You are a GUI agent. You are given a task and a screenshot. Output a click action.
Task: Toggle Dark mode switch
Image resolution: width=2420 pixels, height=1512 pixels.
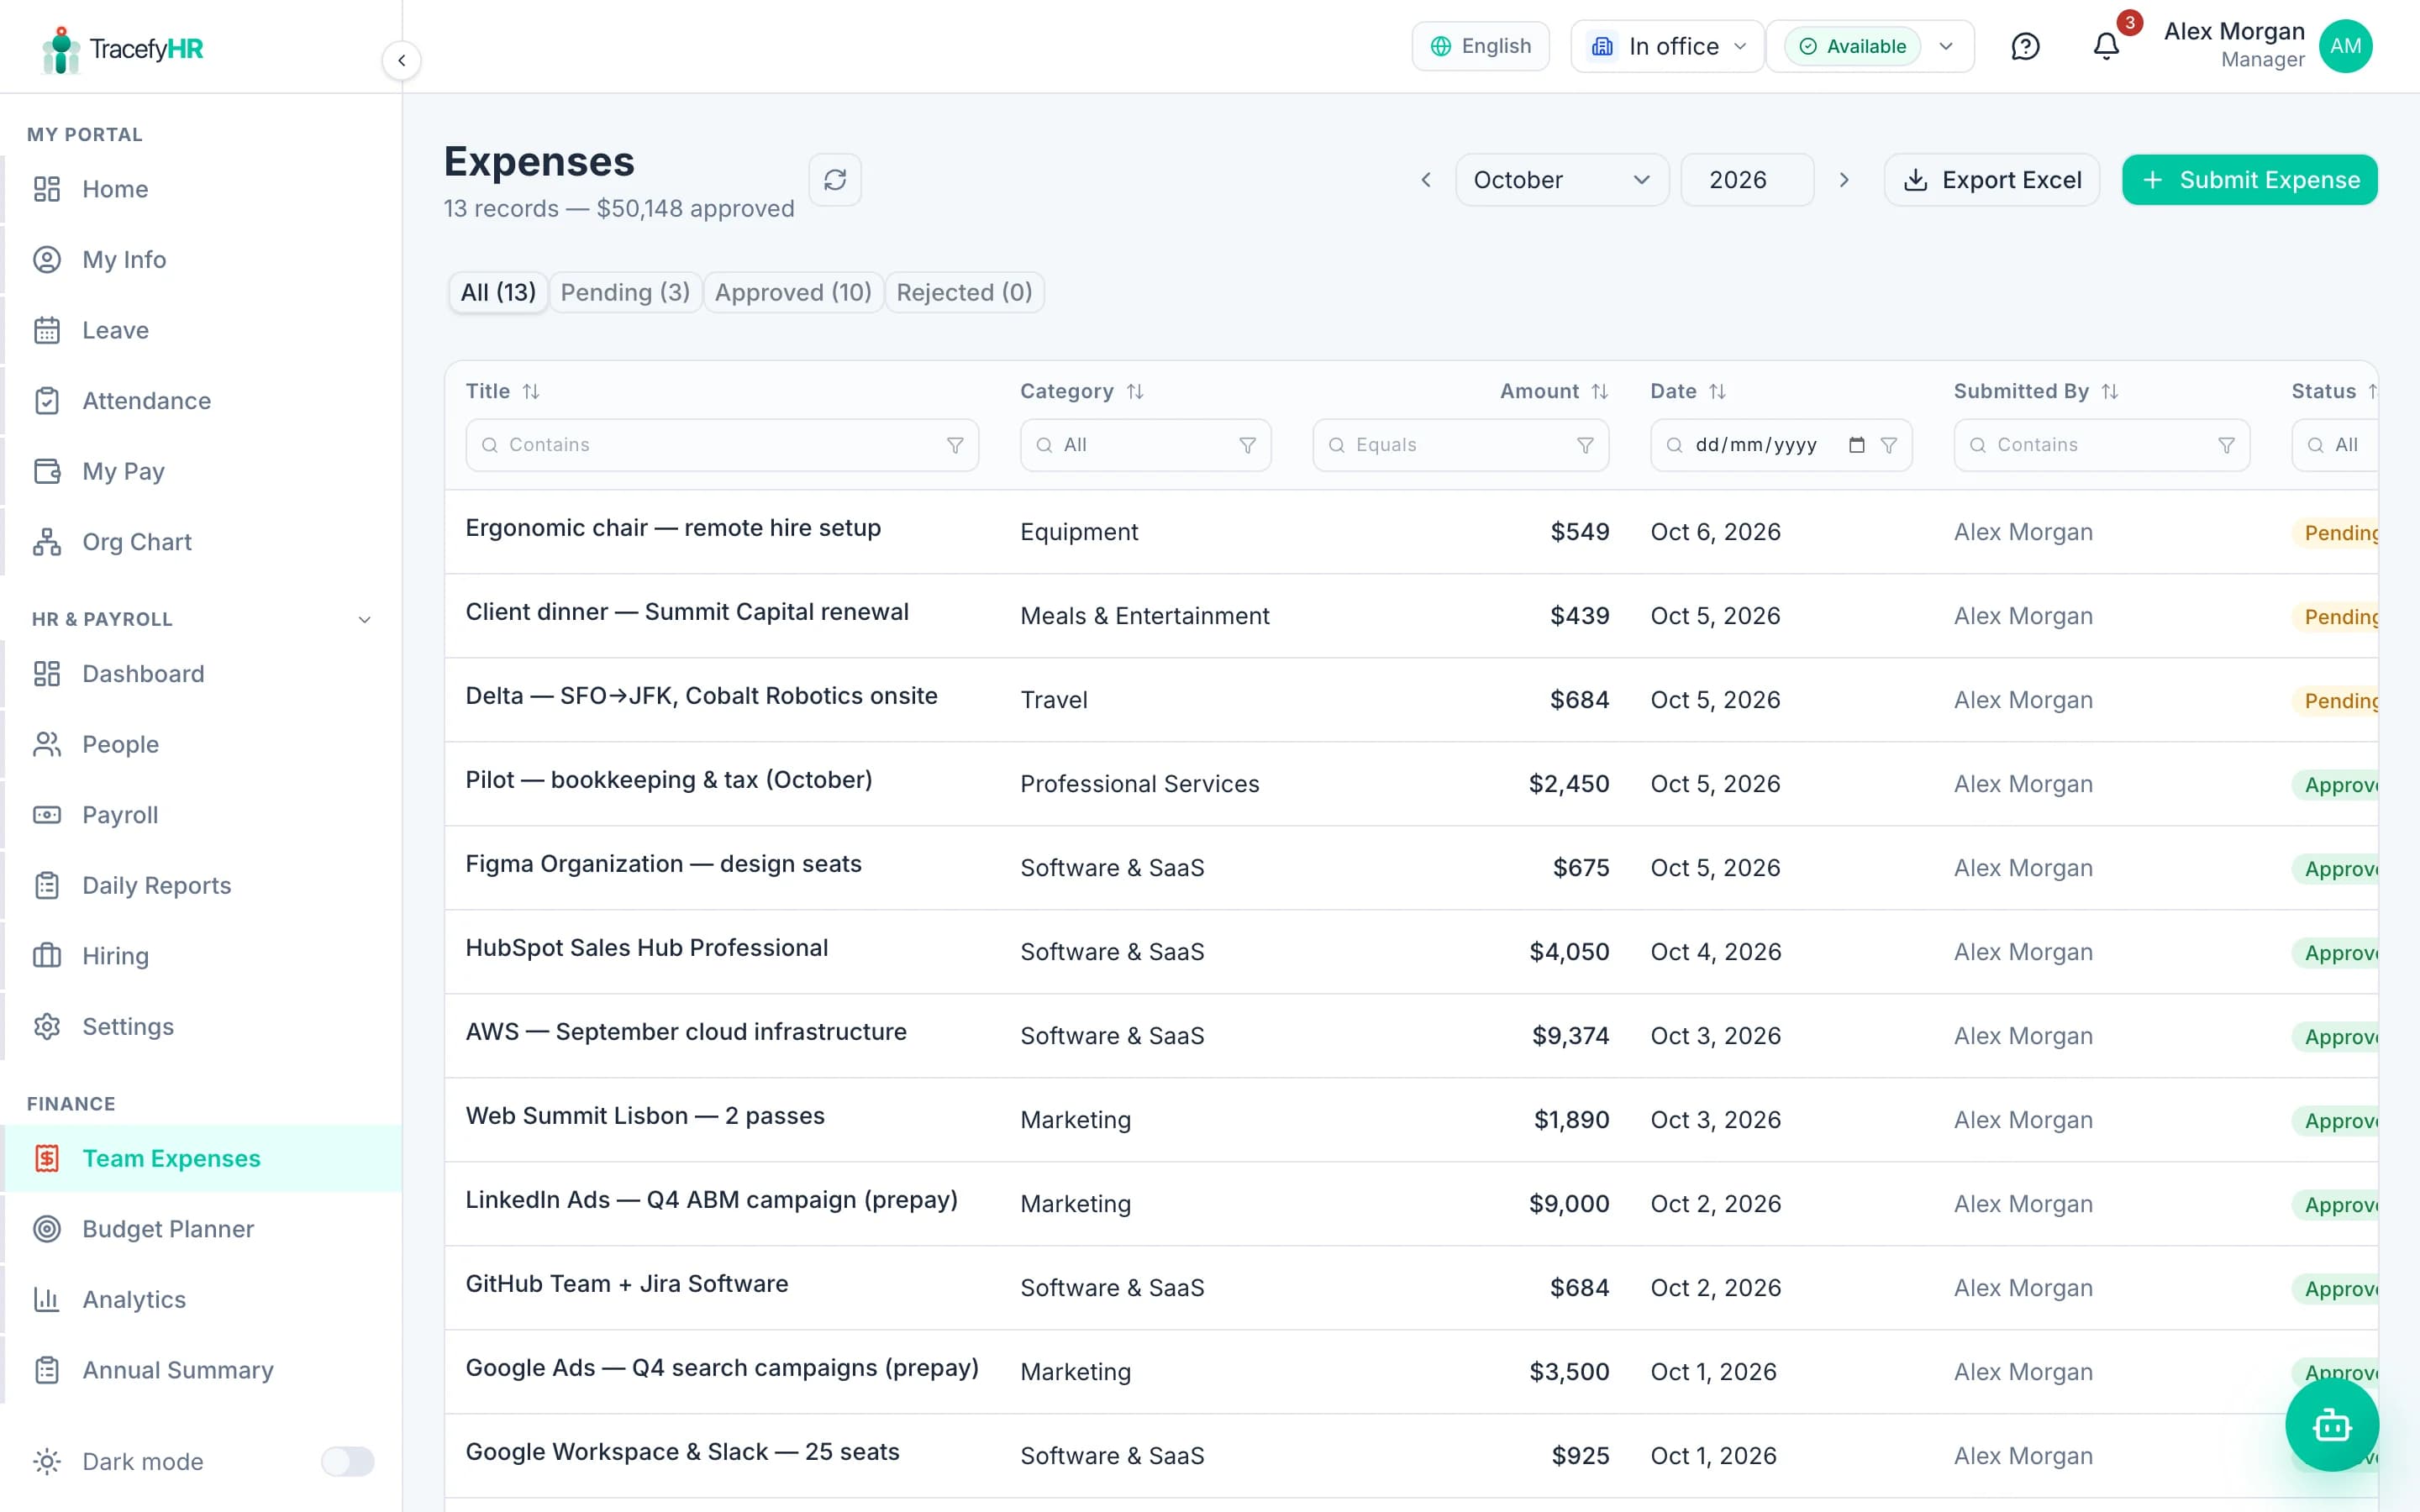347,1461
